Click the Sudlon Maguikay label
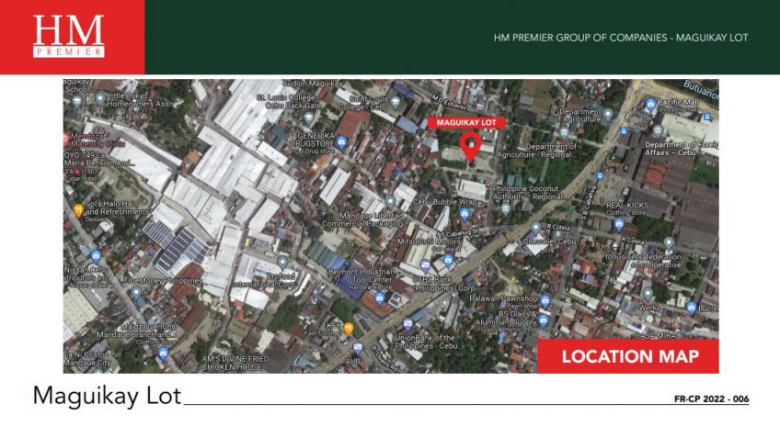This screenshot has height=438, width=780. (x=313, y=84)
